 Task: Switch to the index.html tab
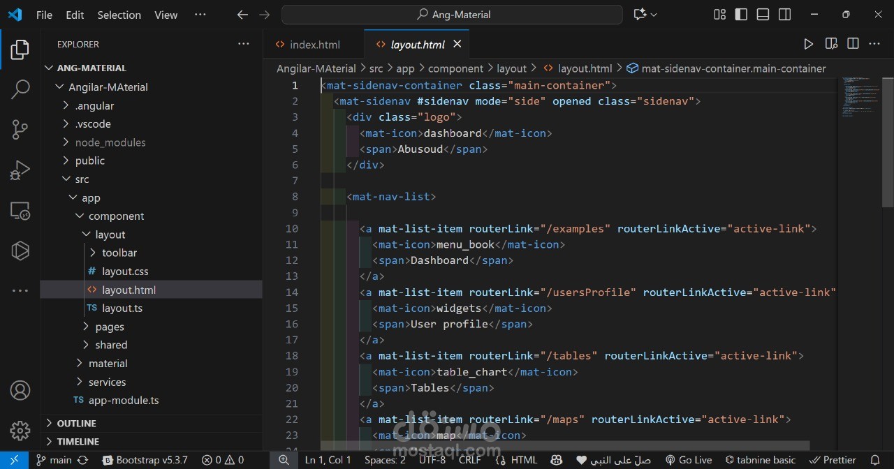click(314, 44)
